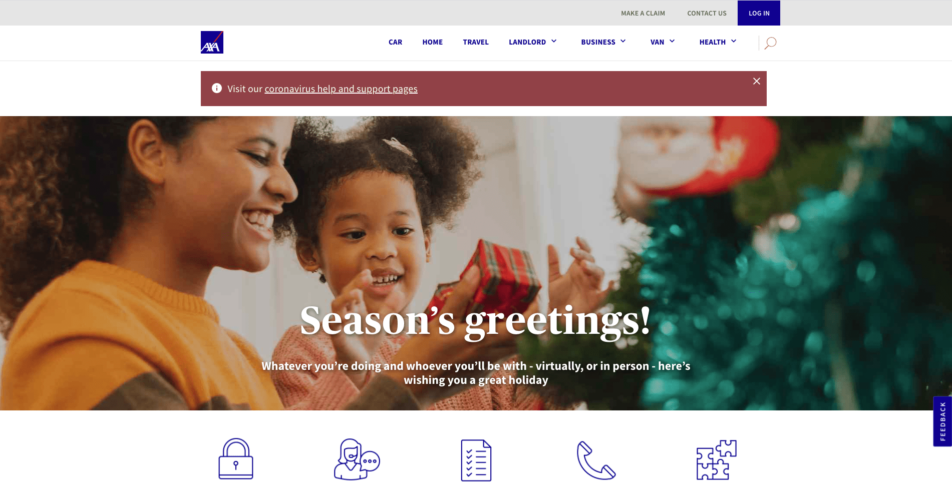952x488 pixels.
Task: Expand the Business dropdown menu
Action: coord(603,42)
